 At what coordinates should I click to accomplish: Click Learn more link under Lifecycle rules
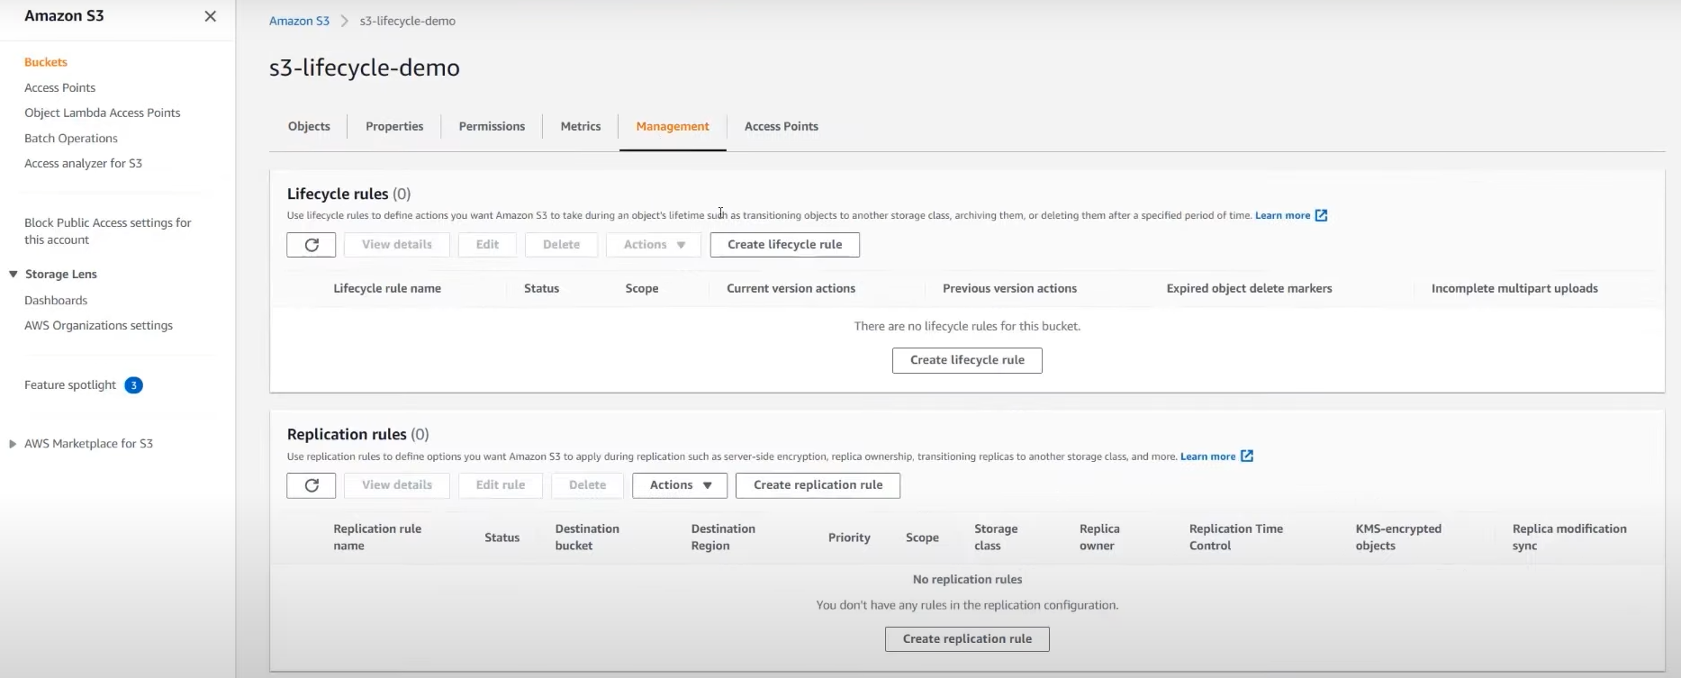coord(1282,215)
